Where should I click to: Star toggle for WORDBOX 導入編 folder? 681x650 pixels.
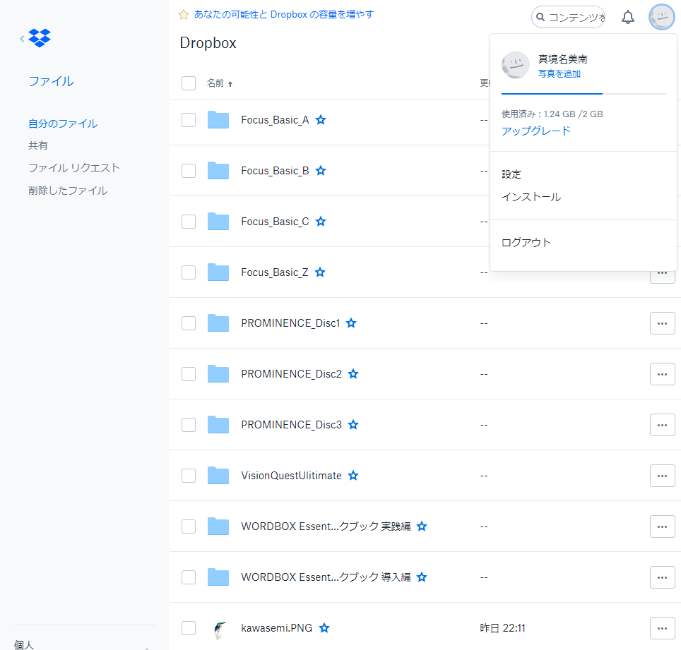(422, 577)
